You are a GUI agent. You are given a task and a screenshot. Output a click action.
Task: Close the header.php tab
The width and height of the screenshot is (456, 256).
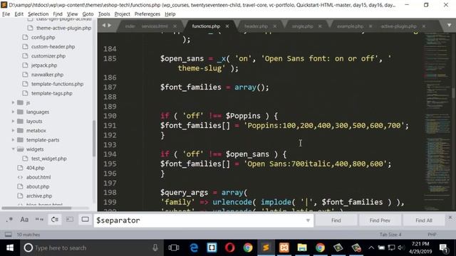tap(275, 26)
